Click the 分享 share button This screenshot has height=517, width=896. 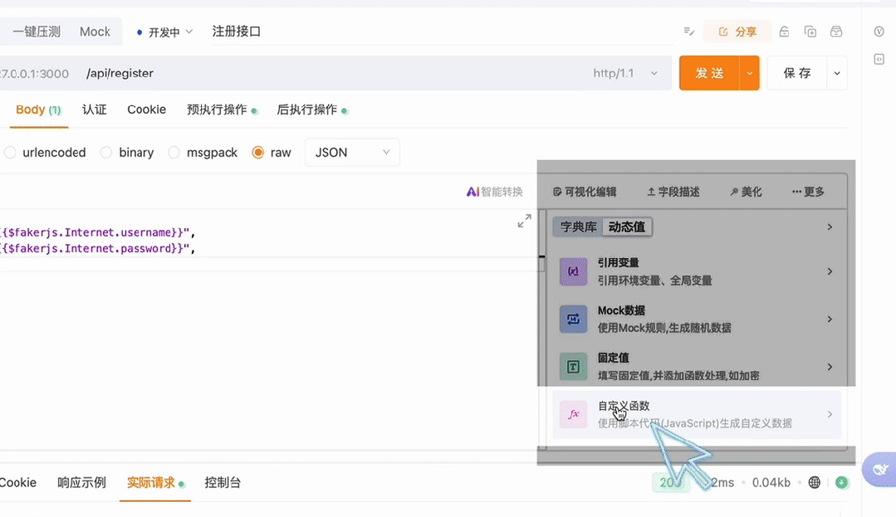pos(736,31)
